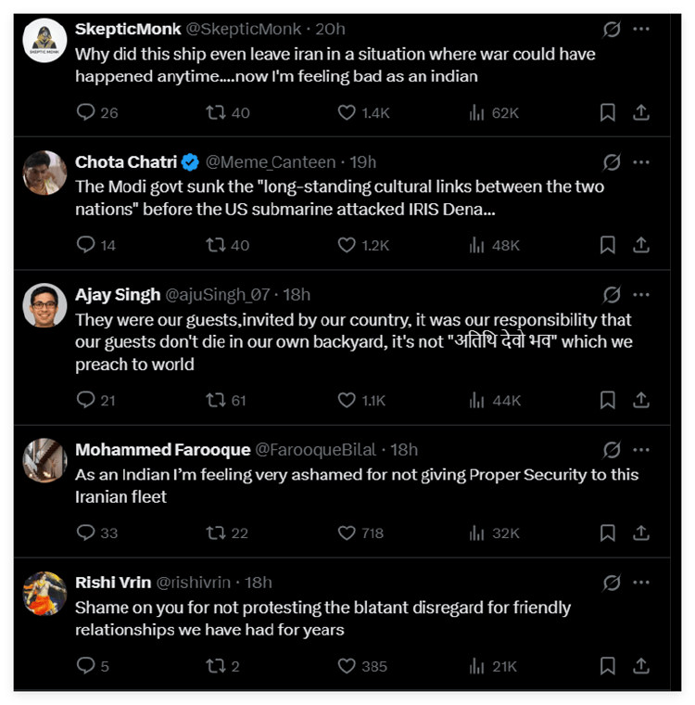Open Rishi Vrin's profile avatar
The image size is (695, 705).
pyautogui.click(x=44, y=595)
